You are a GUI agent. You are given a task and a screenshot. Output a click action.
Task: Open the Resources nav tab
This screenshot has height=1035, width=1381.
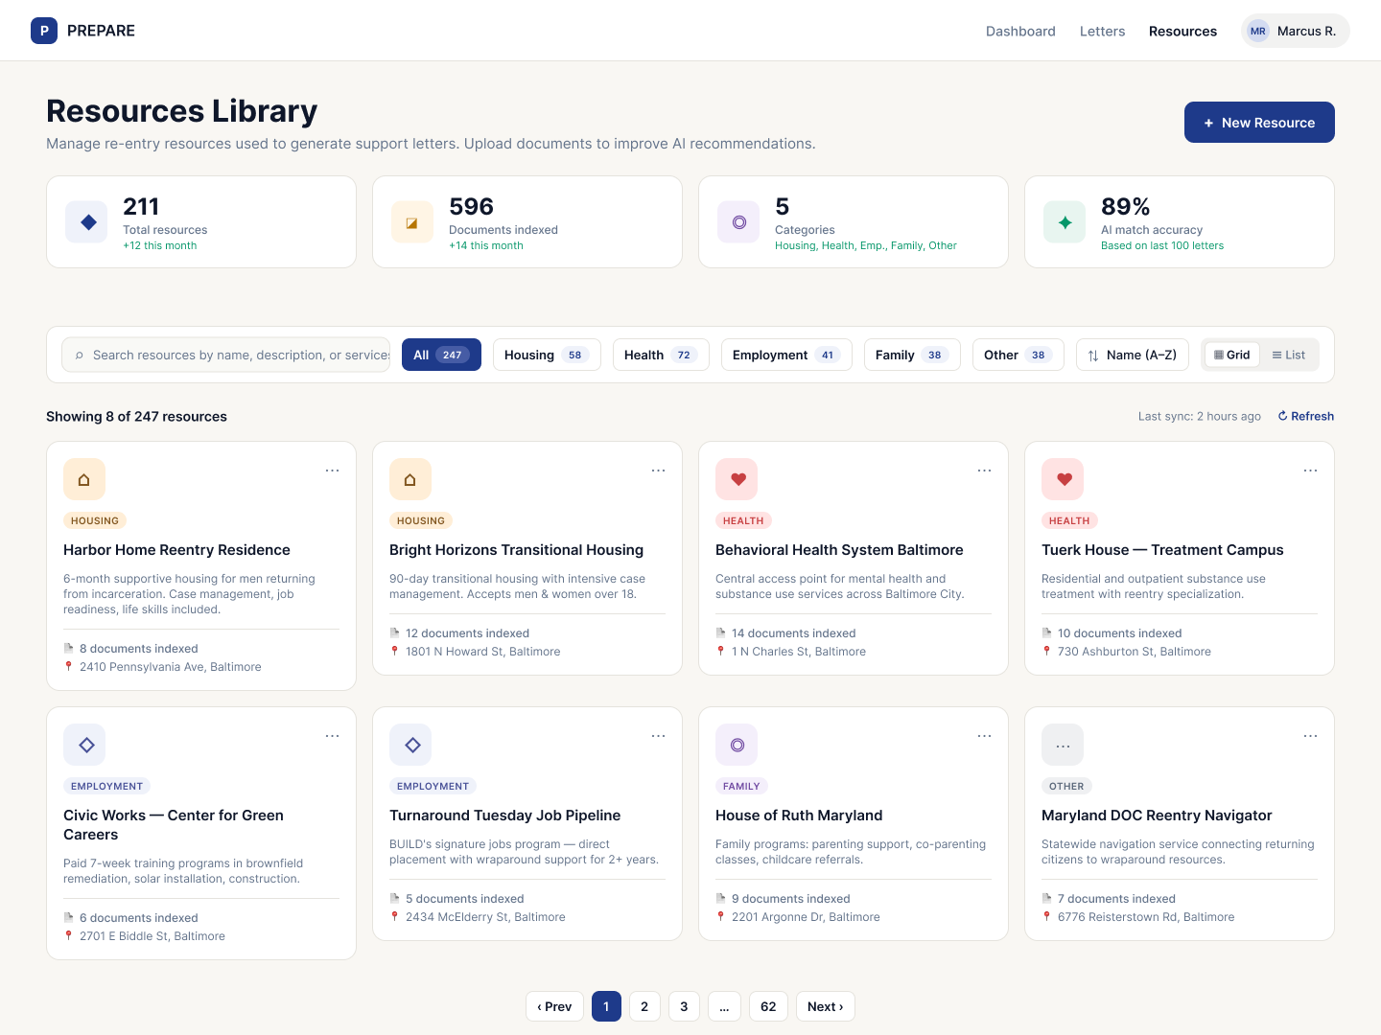[x=1182, y=31]
